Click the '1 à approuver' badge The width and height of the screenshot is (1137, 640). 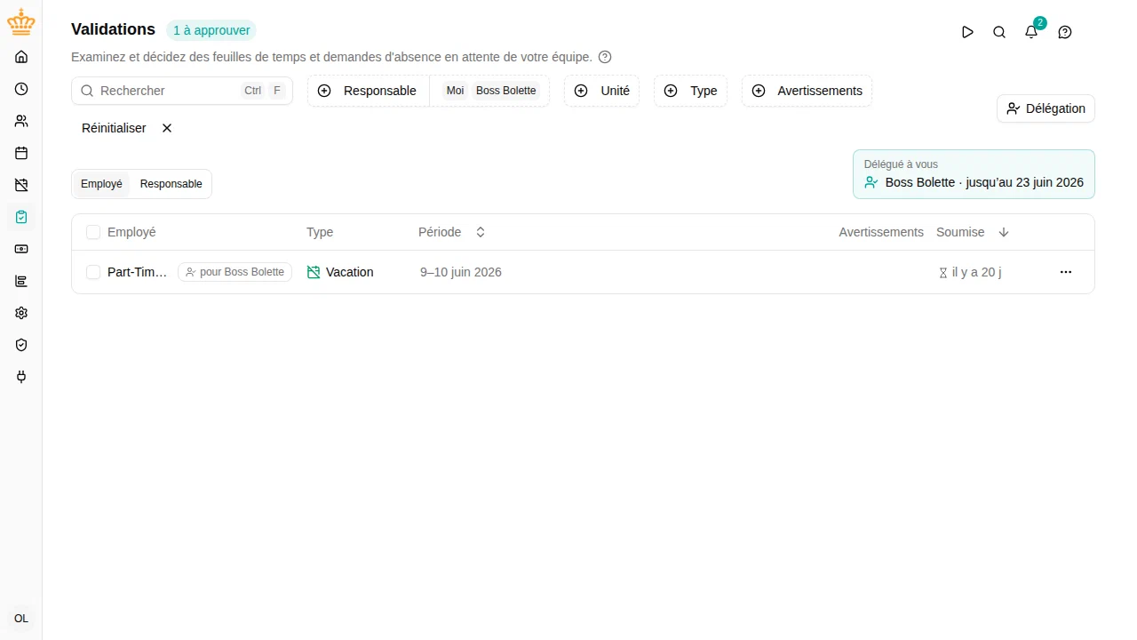point(211,30)
